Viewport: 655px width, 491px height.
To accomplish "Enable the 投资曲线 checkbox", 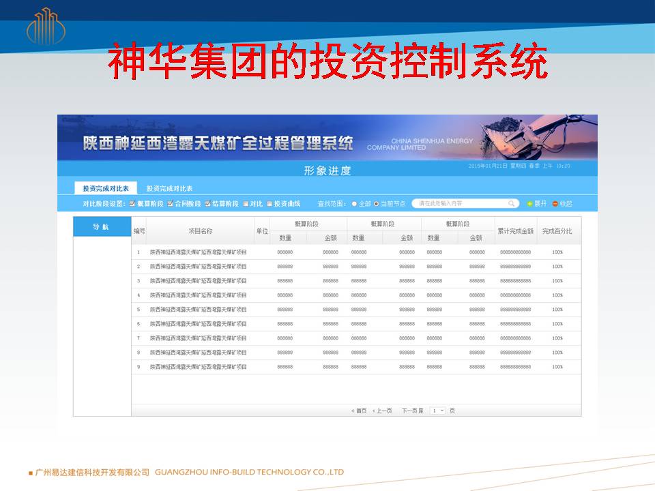I will pyautogui.click(x=270, y=204).
